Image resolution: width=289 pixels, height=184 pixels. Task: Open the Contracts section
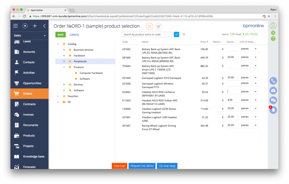tap(29, 104)
